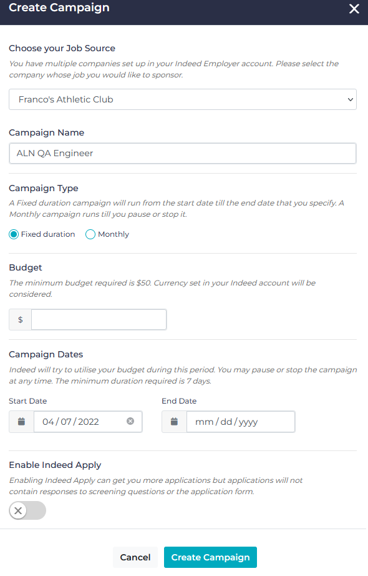Viewport: 368px width, 576px height.
Task: Click the Budget amount input box
Action: (99, 319)
